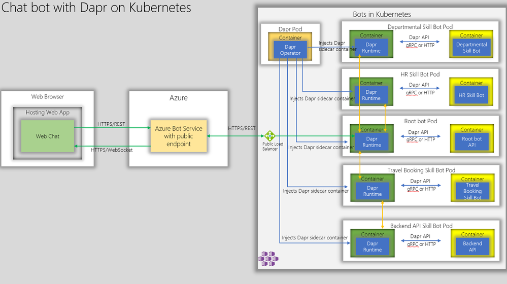
Task: Click the HTTPS/WebSocket label
Action: [x=112, y=150]
